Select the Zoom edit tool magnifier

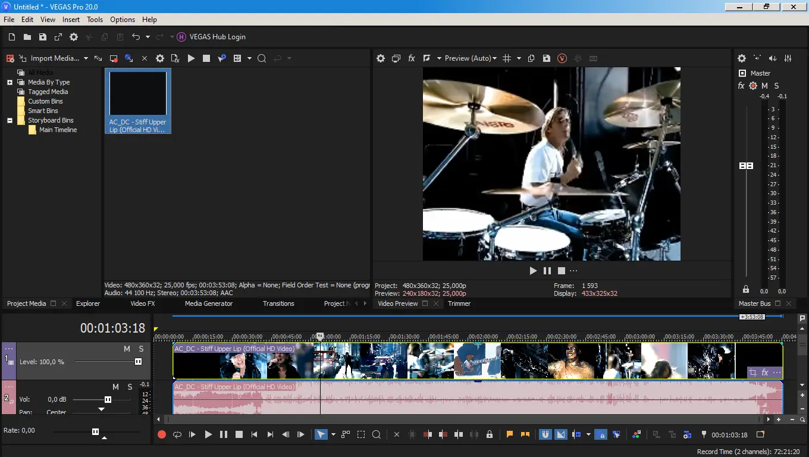tap(377, 435)
